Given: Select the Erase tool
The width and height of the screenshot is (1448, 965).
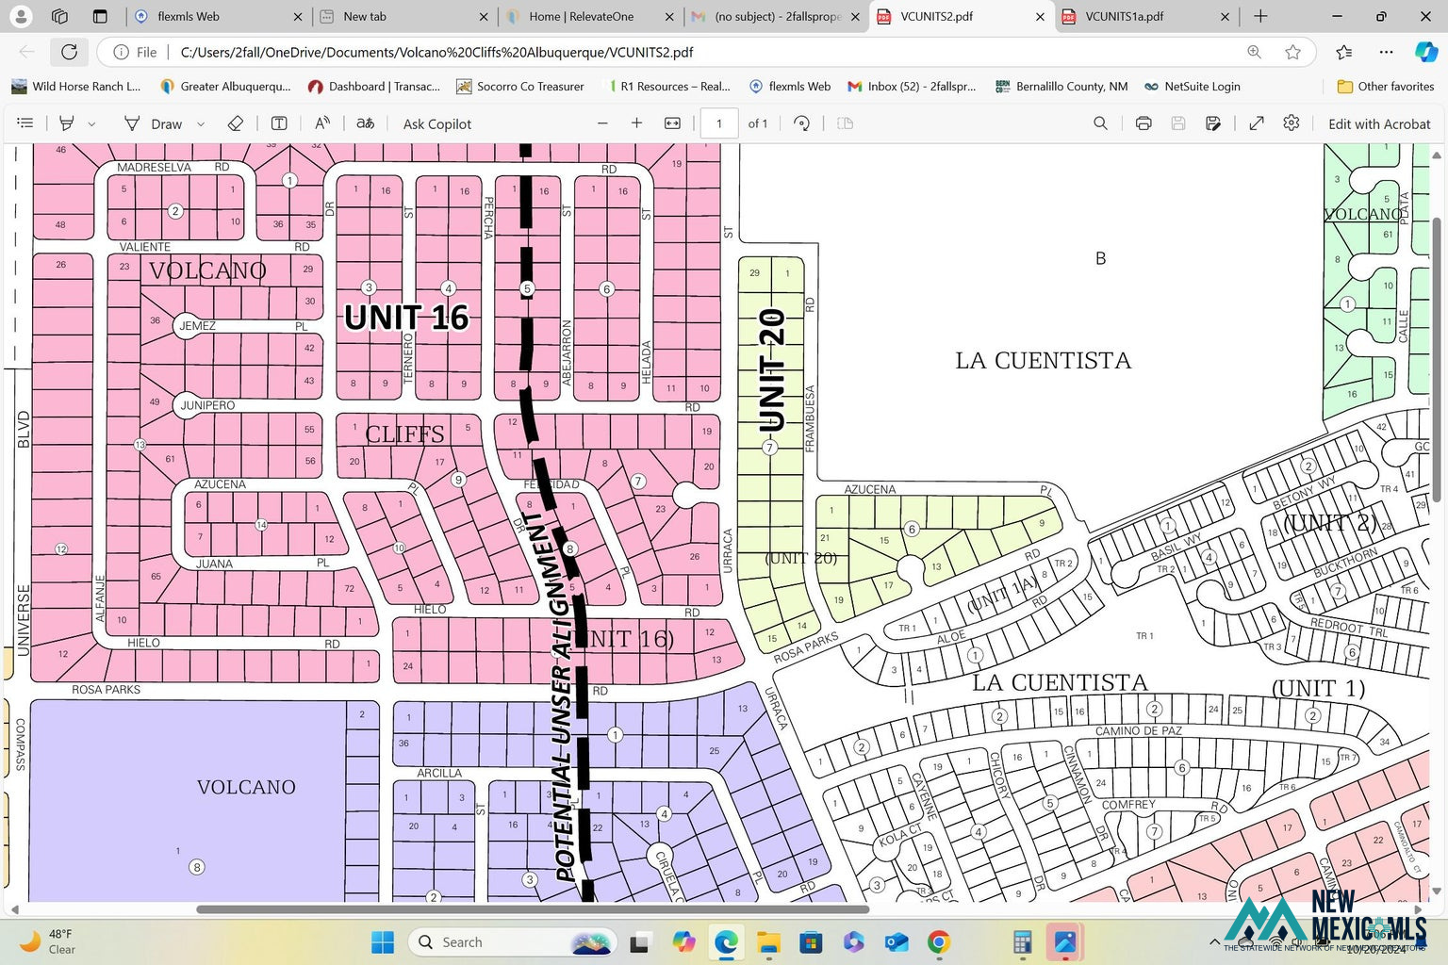Looking at the screenshot, I should tap(236, 123).
